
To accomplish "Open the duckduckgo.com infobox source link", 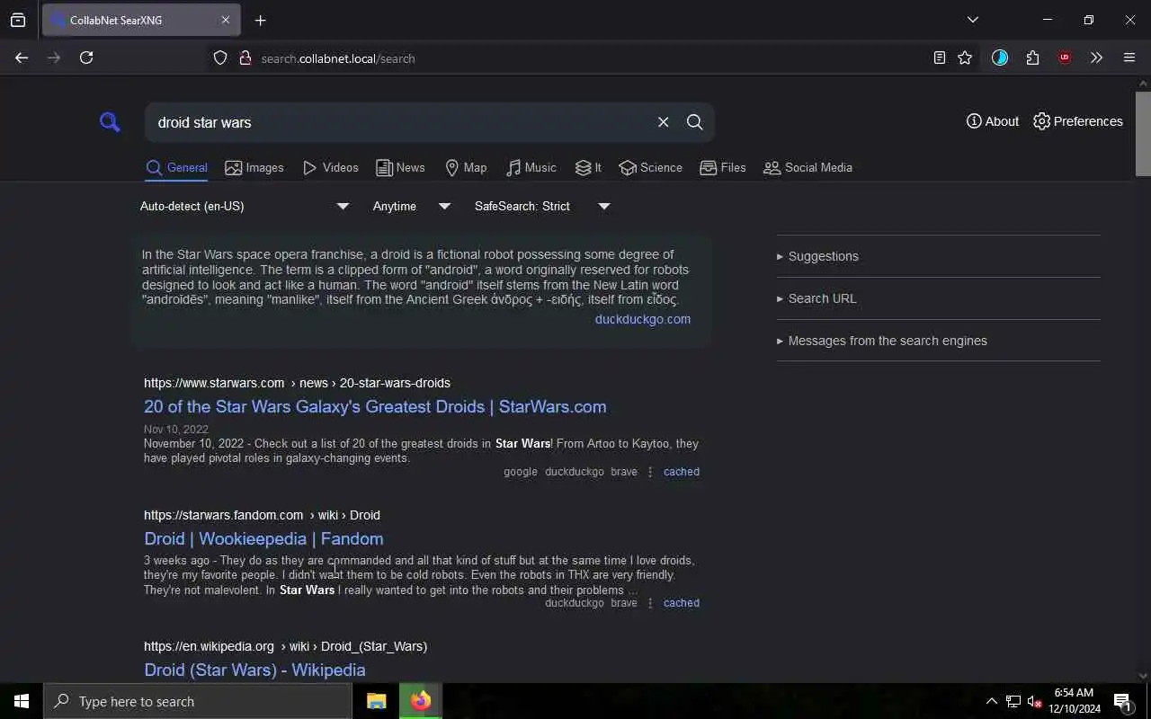I will pyautogui.click(x=643, y=319).
